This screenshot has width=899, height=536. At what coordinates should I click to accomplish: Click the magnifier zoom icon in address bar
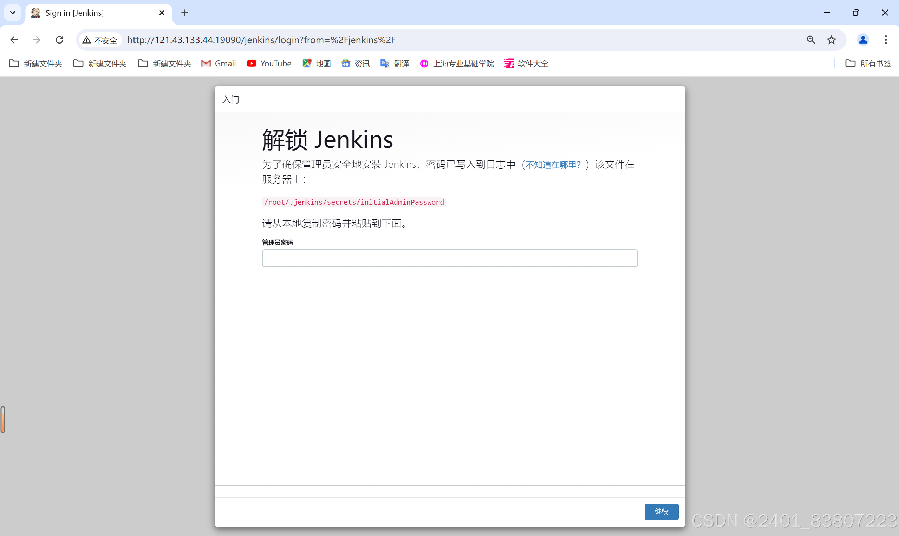[x=811, y=40]
